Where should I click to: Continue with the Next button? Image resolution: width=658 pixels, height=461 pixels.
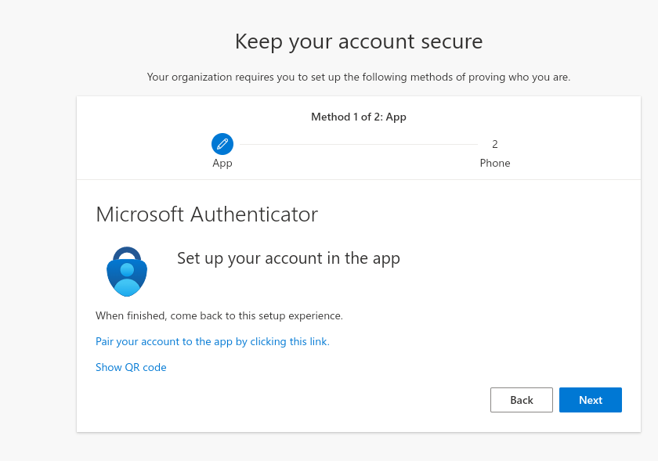click(591, 400)
